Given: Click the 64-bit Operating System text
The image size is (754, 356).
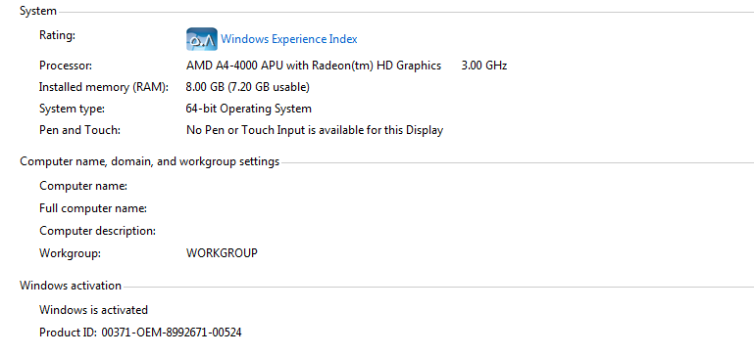Looking at the screenshot, I should [x=249, y=109].
